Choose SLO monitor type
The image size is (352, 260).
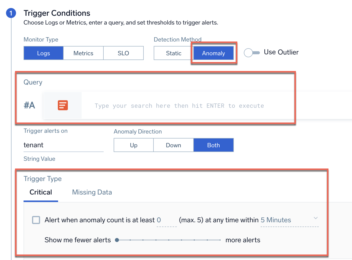tap(123, 53)
